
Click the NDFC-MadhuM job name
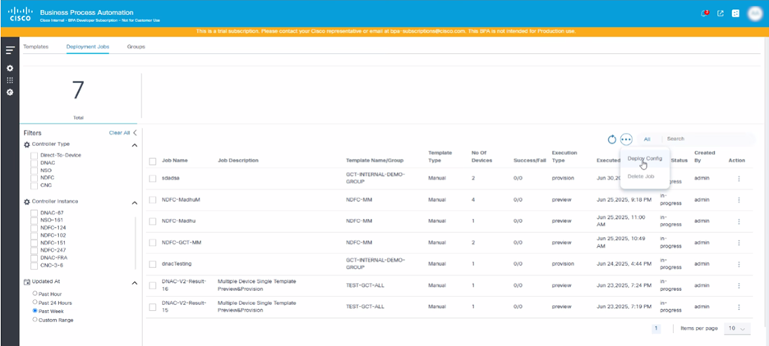pos(181,200)
